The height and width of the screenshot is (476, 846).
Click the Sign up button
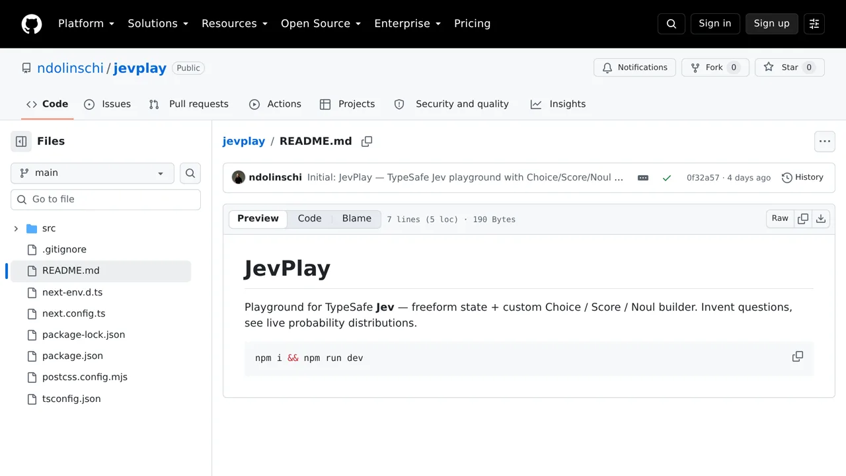tap(772, 24)
